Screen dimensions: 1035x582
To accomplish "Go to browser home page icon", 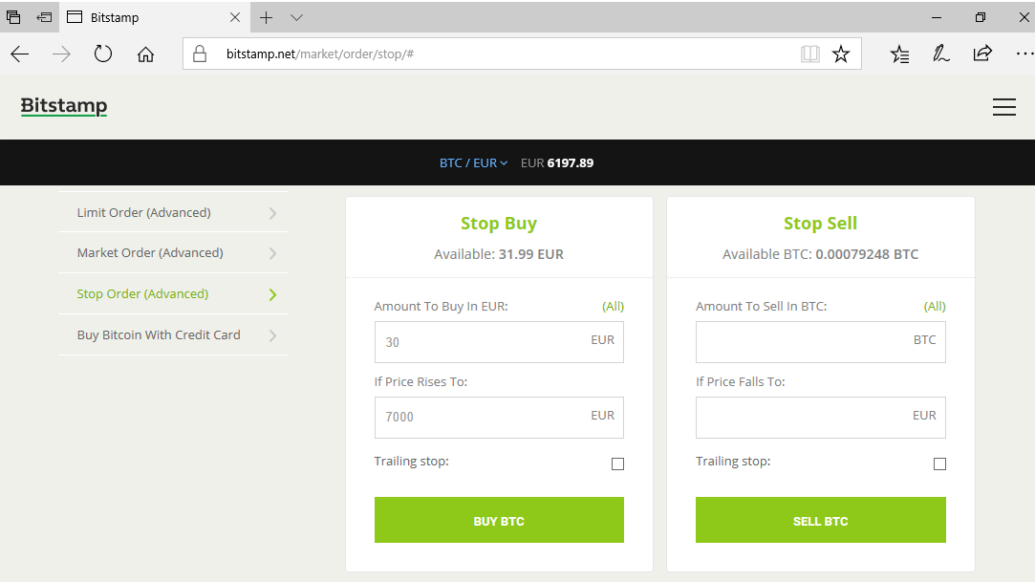I will [x=145, y=54].
